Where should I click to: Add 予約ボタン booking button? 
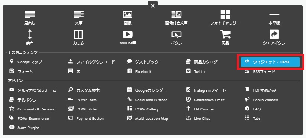pos(23,100)
